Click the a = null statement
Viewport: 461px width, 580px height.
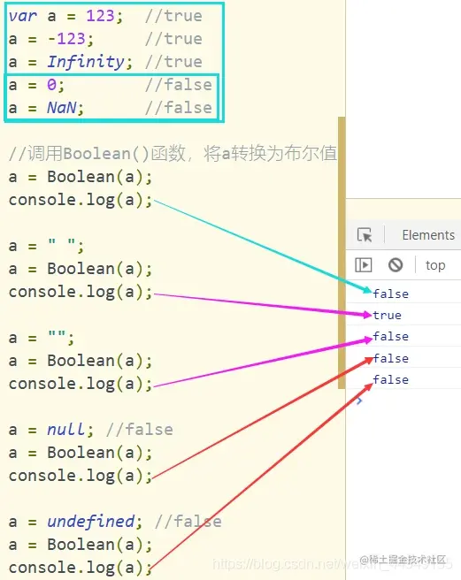[51, 430]
